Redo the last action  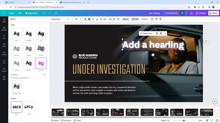click(x=49, y=13)
